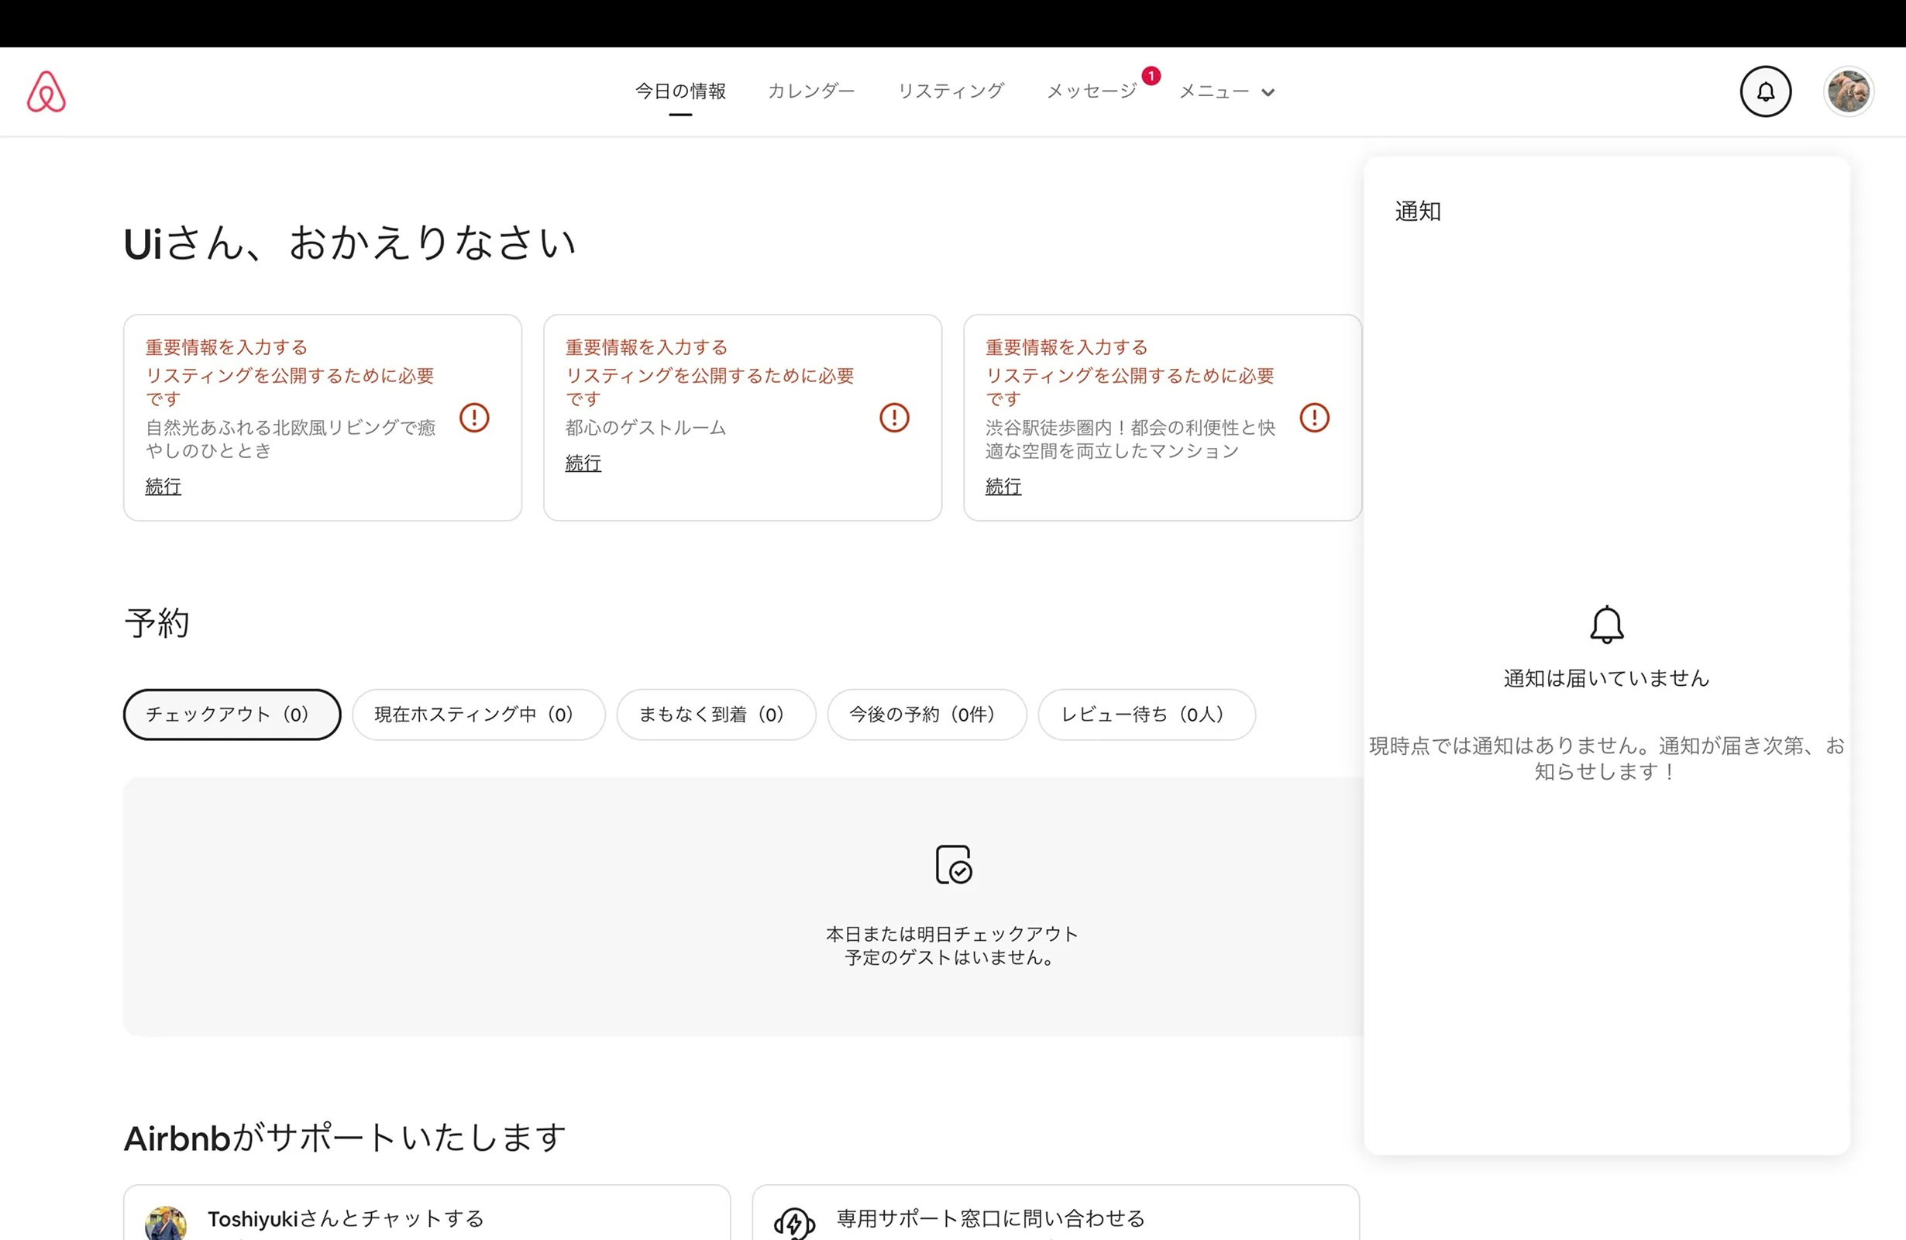The image size is (1906, 1240).
Task: Click the warning icon on 都心のゲストルーム card
Action: click(894, 418)
